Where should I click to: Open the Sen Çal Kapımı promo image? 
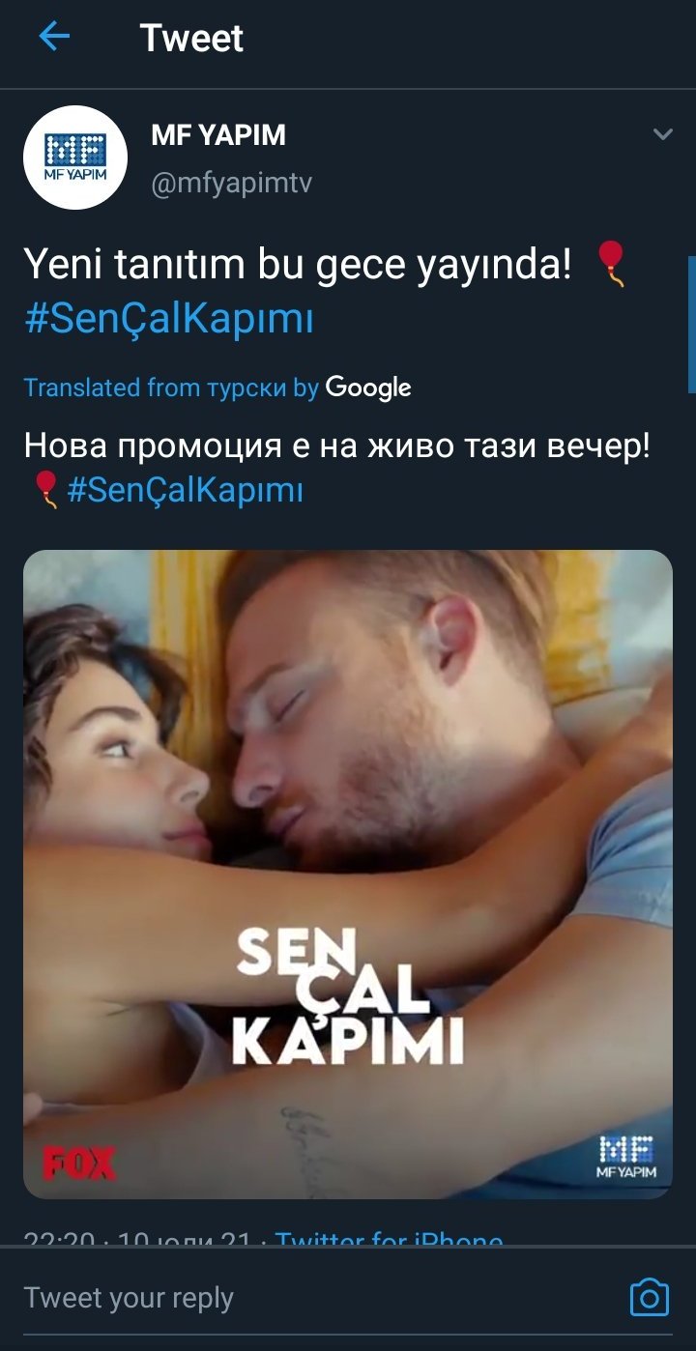(x=348, y=875)
